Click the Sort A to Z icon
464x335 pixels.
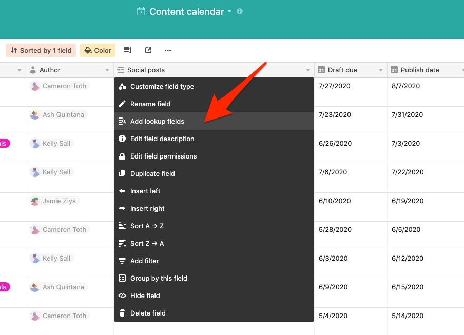tap(122, 226)
